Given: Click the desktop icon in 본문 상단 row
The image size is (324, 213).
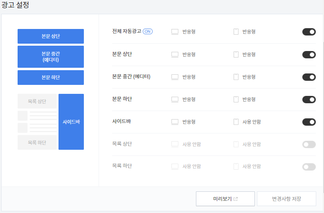Looking at the screenshot, I should pyautogui.click(x=175, y=55).
